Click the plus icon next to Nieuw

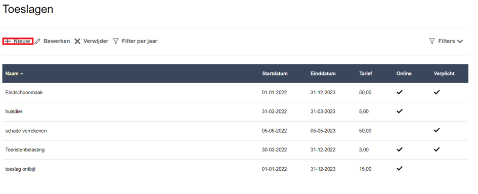coord(8,41)
